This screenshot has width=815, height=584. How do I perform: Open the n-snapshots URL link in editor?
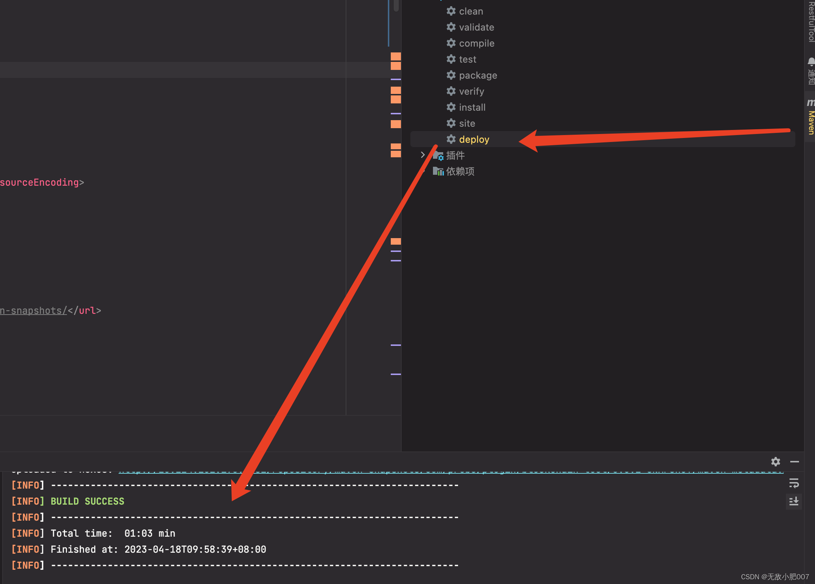[x=33, y=311]
